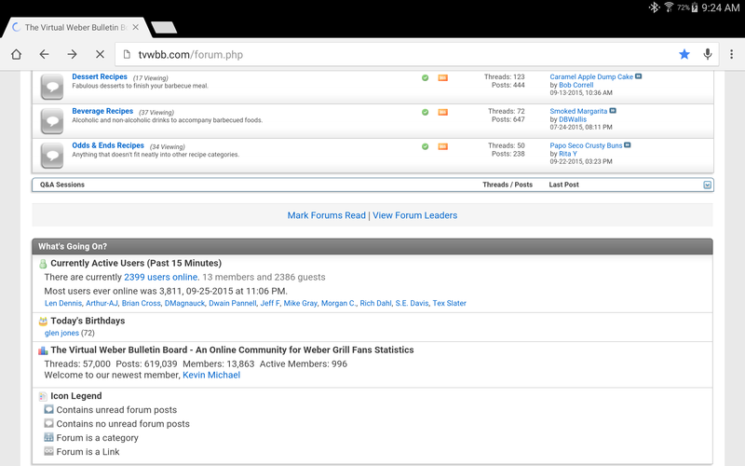This screenshot has width=745, height=466.
Task: Open Mike Gray user profile
Action: (300, 304)
